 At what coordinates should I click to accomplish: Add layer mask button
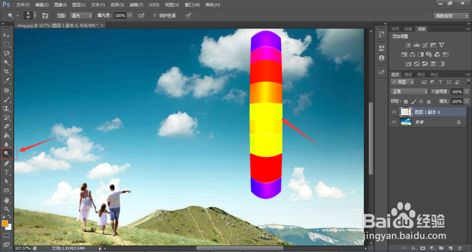(x=423, y=248)
